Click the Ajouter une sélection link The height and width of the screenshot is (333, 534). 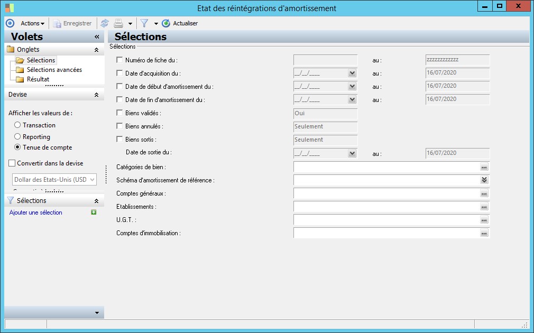pos(36,212)
